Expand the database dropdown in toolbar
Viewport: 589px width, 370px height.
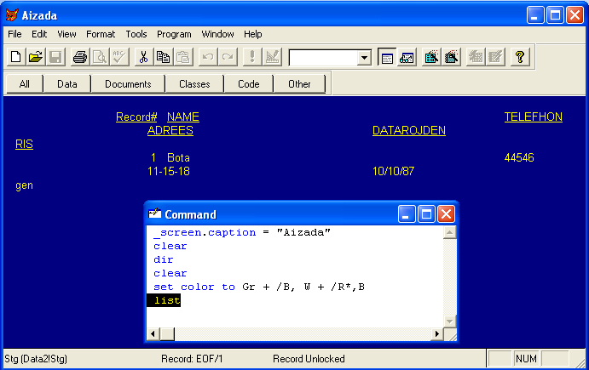click(x=364, y=58)
